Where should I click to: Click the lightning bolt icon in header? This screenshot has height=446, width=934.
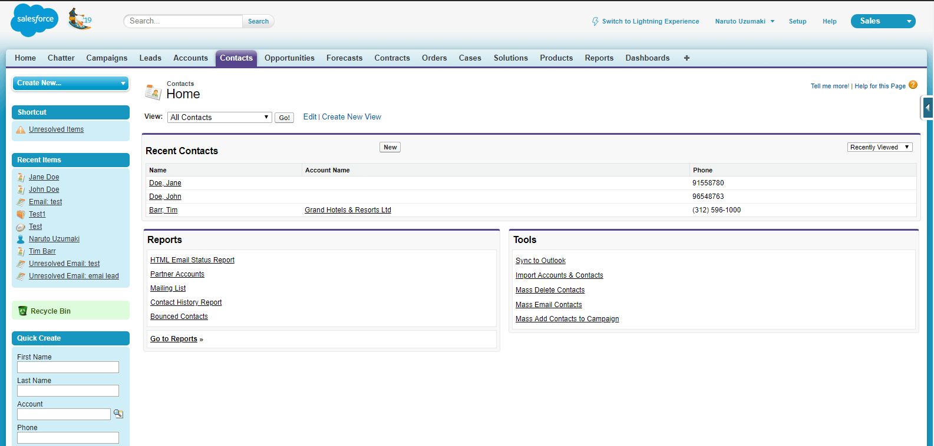pyautogui.click(x=595, y=21)
